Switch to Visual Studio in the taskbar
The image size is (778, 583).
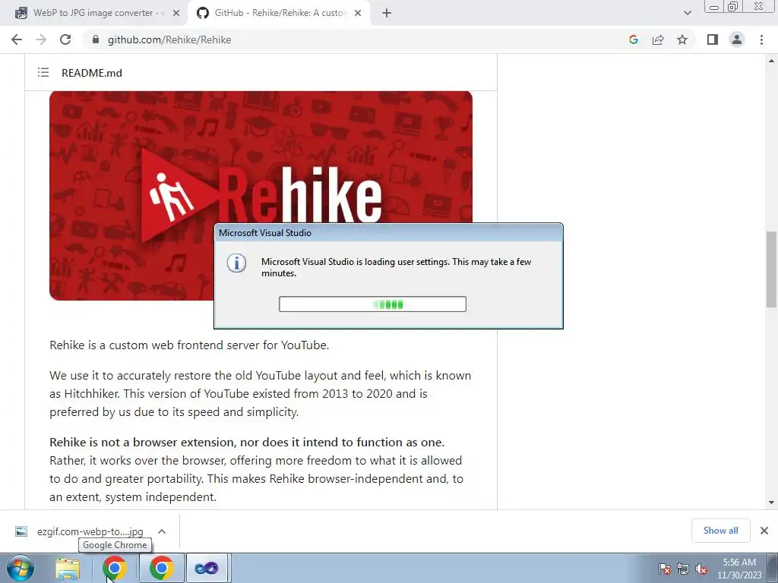(x=207, y=568)
